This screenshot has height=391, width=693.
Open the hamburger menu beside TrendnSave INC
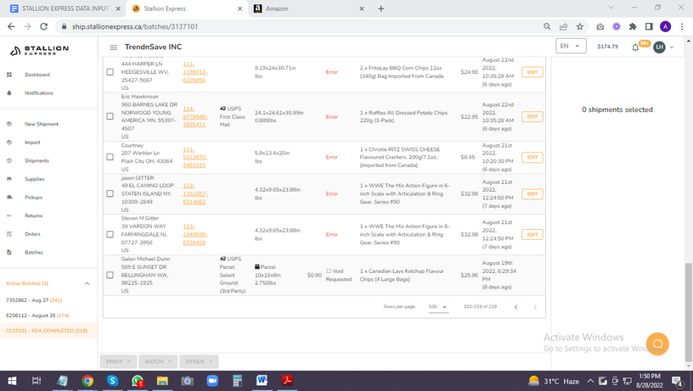click(113, 47)
